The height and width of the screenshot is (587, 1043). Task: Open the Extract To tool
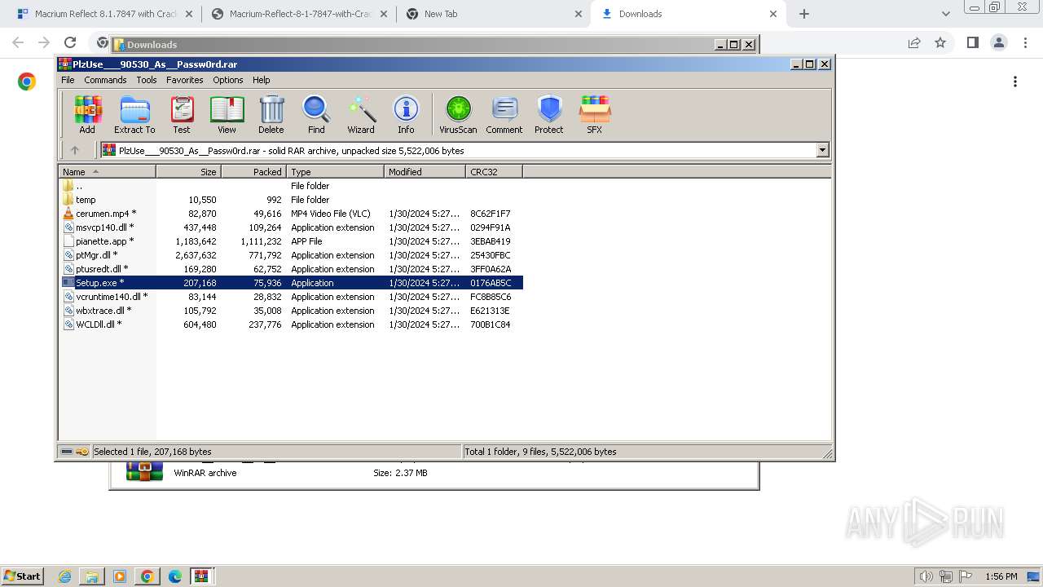[134, 114]
